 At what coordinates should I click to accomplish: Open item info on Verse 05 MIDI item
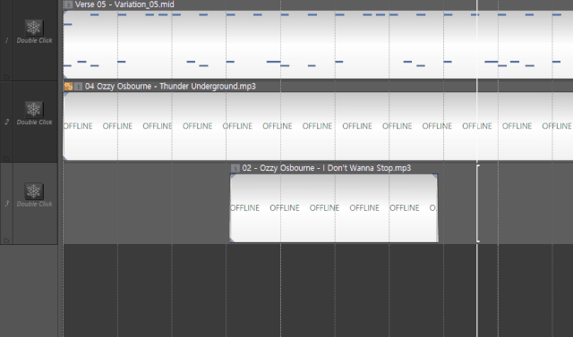click(68, 4)
